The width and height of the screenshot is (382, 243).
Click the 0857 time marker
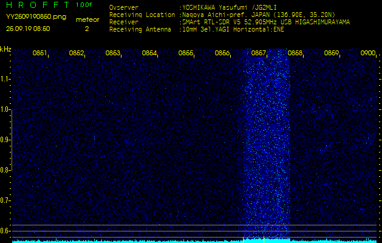pos(259,53)
